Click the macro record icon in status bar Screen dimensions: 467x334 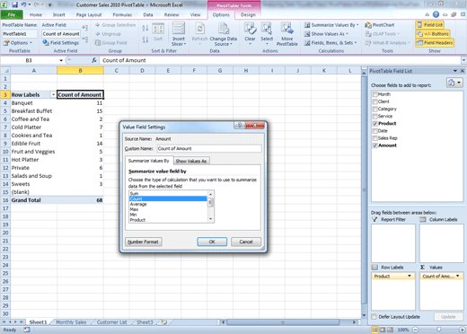(x=27, y=330)
